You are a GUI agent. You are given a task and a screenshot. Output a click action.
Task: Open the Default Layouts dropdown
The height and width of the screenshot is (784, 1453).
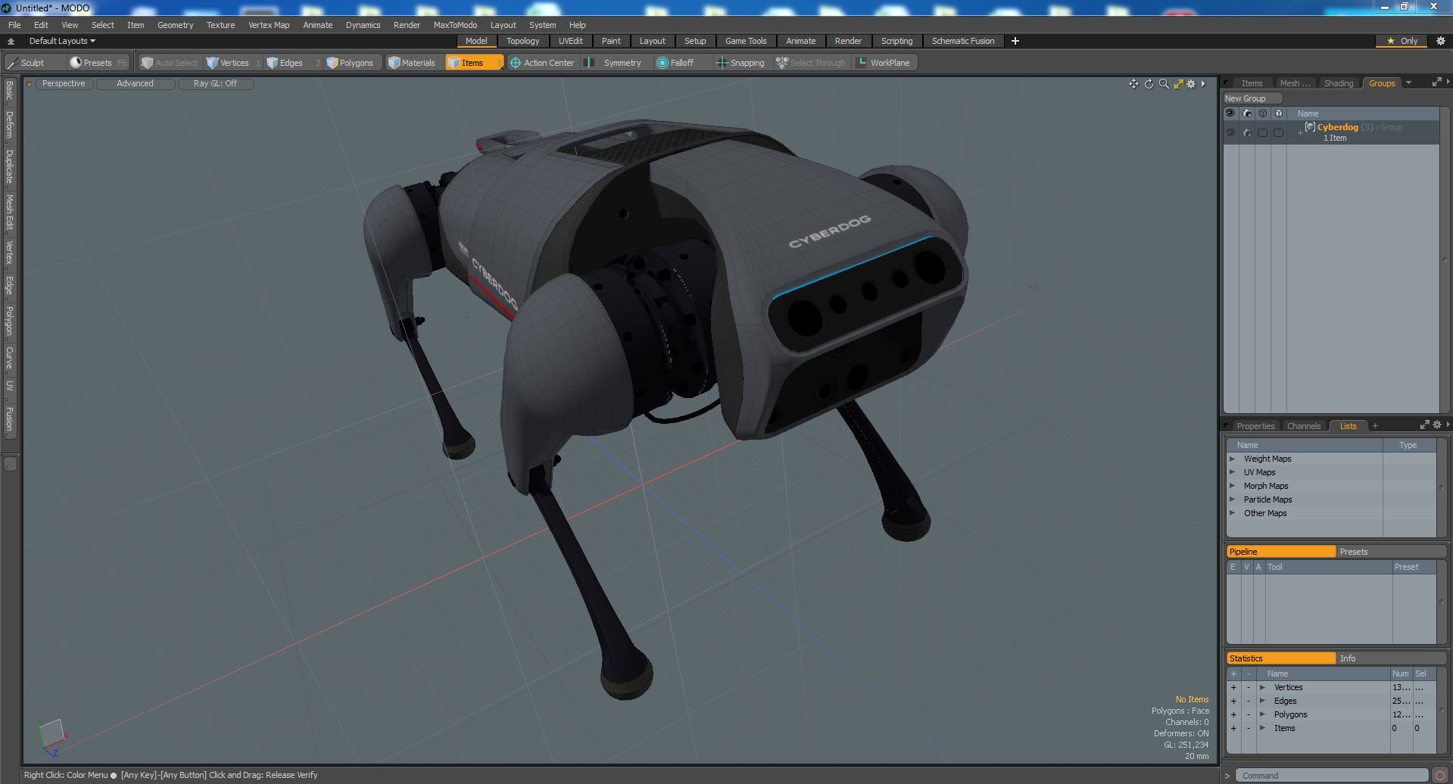62,41
